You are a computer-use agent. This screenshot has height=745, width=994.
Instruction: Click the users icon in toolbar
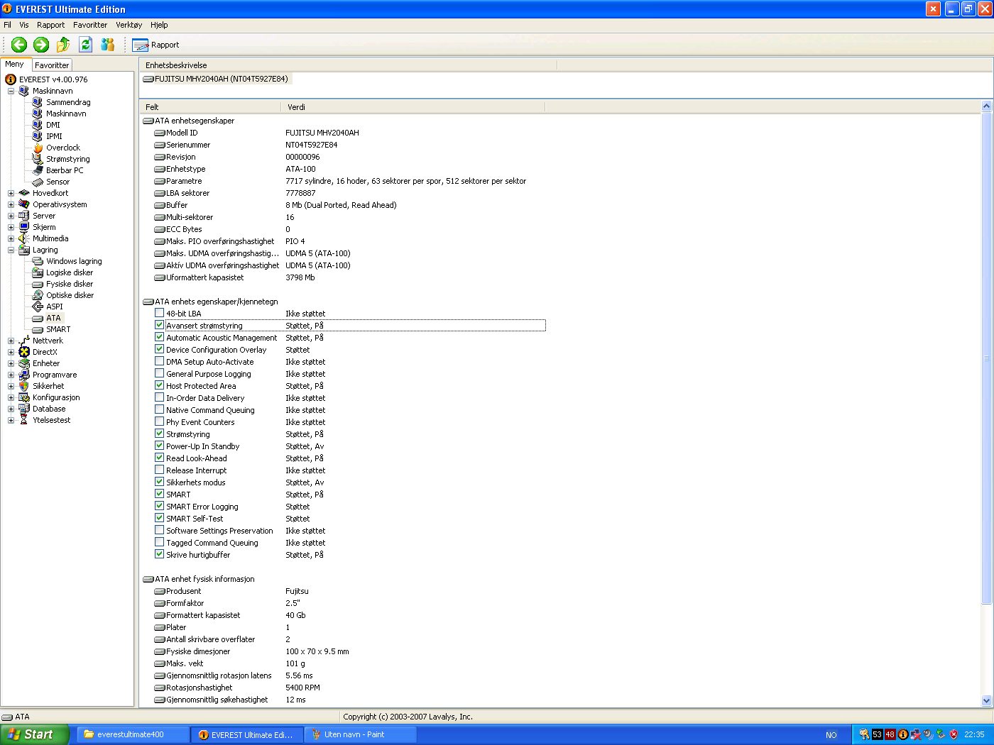coord(107,45)
